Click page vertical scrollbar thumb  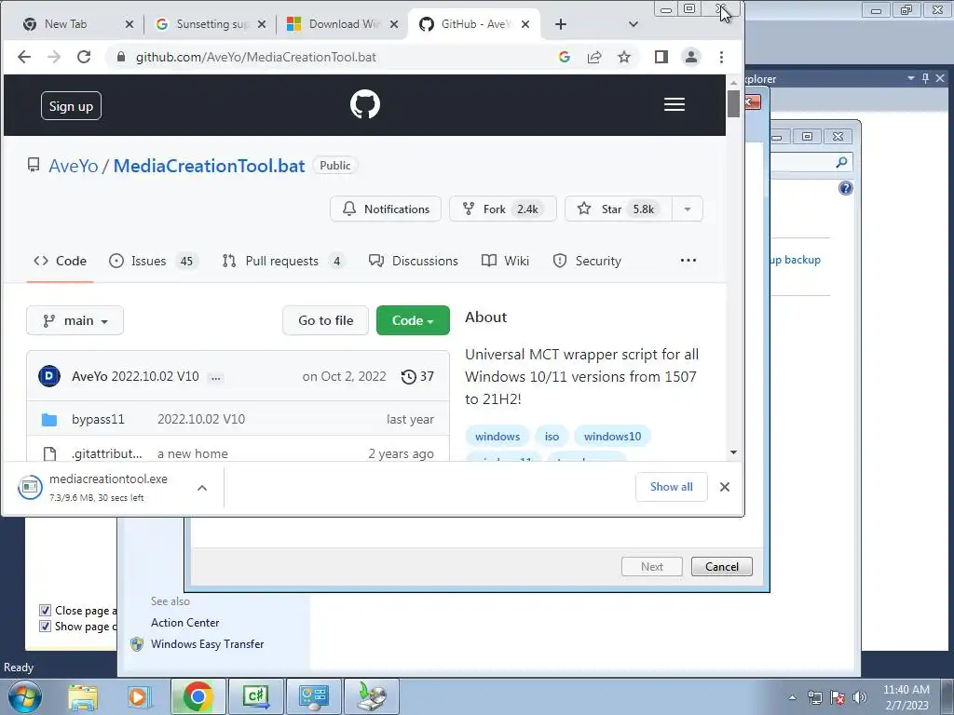733,103
